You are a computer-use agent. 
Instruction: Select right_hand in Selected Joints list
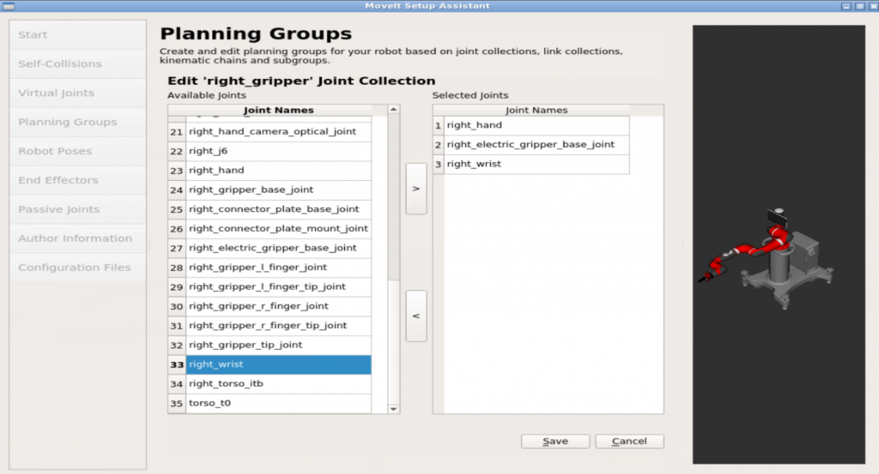(x=536, y=125)
